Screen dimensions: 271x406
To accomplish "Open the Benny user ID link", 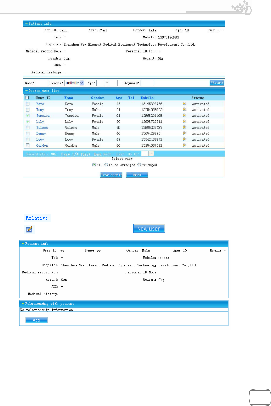I will coord(41,133).
